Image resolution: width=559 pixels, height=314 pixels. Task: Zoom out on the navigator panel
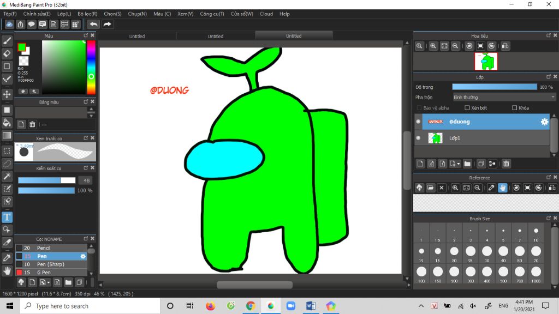point(455,46)
